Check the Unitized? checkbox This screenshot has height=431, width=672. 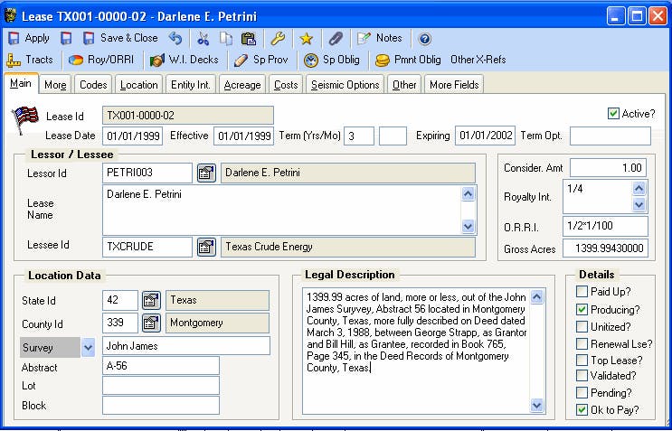(582, 326)
